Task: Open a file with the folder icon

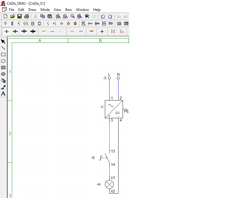Action: [x=12, y=16]
